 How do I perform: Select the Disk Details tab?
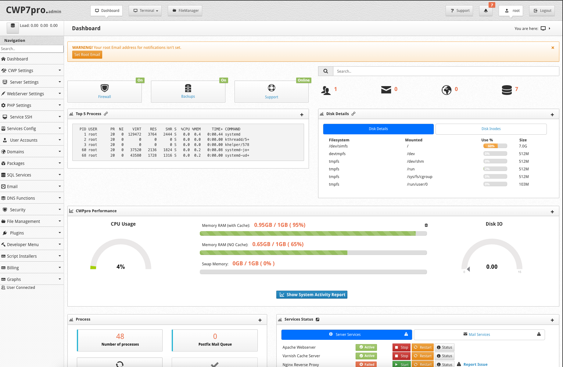(378, 129)
